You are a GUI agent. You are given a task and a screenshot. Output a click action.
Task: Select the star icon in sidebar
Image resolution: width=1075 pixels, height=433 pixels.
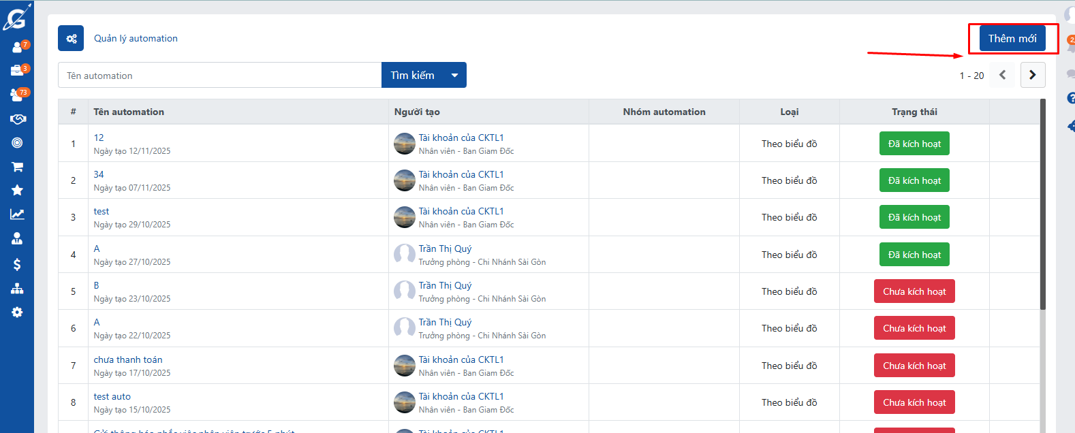pos(17,191)
